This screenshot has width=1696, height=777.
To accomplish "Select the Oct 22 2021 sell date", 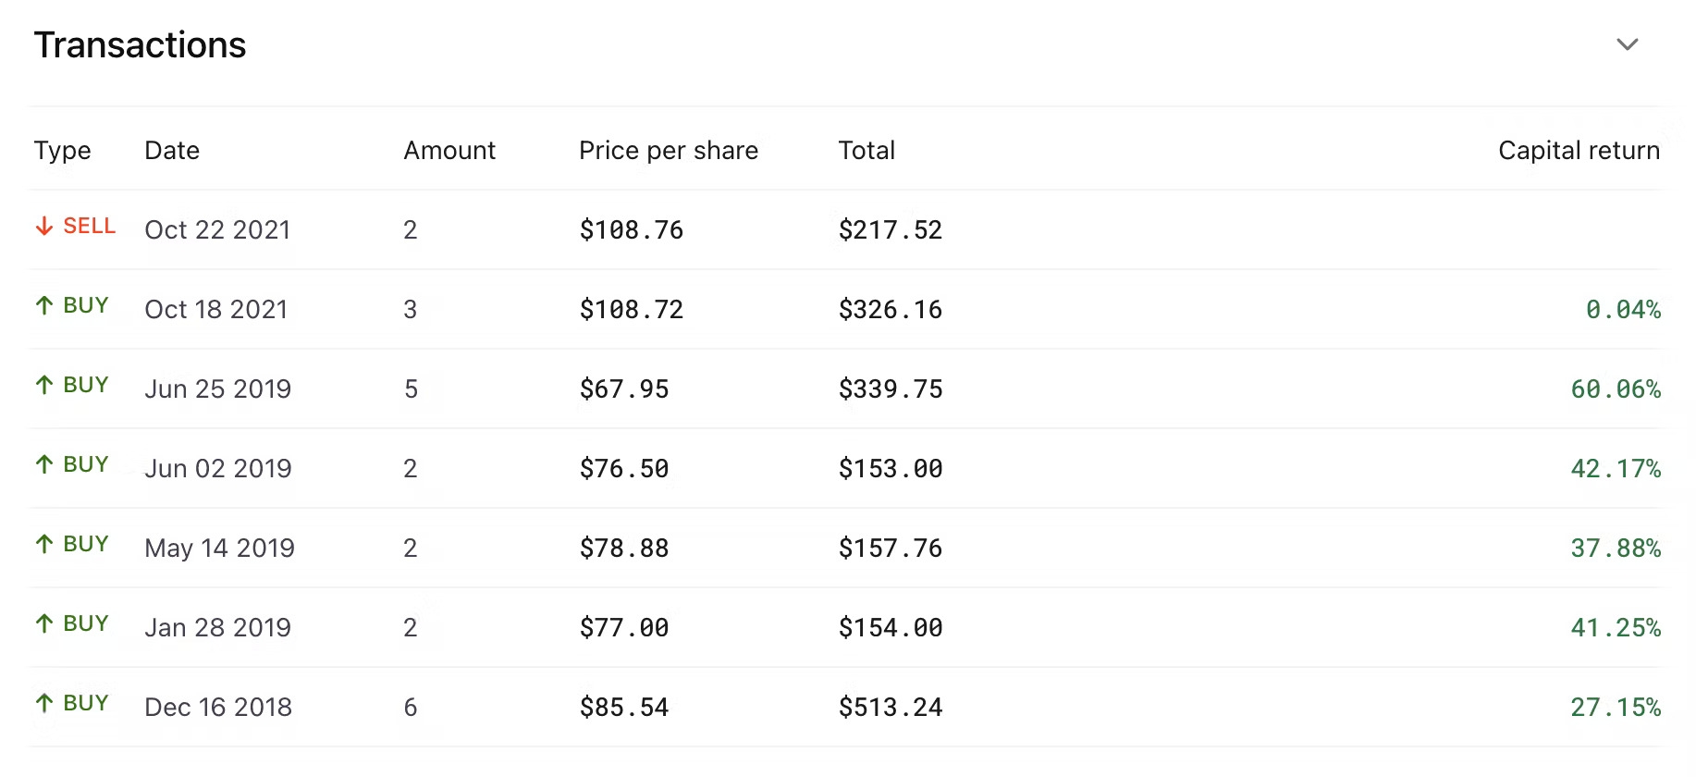I will [217, 230].
